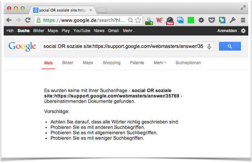Screen dimensions: 252x163
Task: Reload the page with the refresh icon
Action: (x=28, y=20)
